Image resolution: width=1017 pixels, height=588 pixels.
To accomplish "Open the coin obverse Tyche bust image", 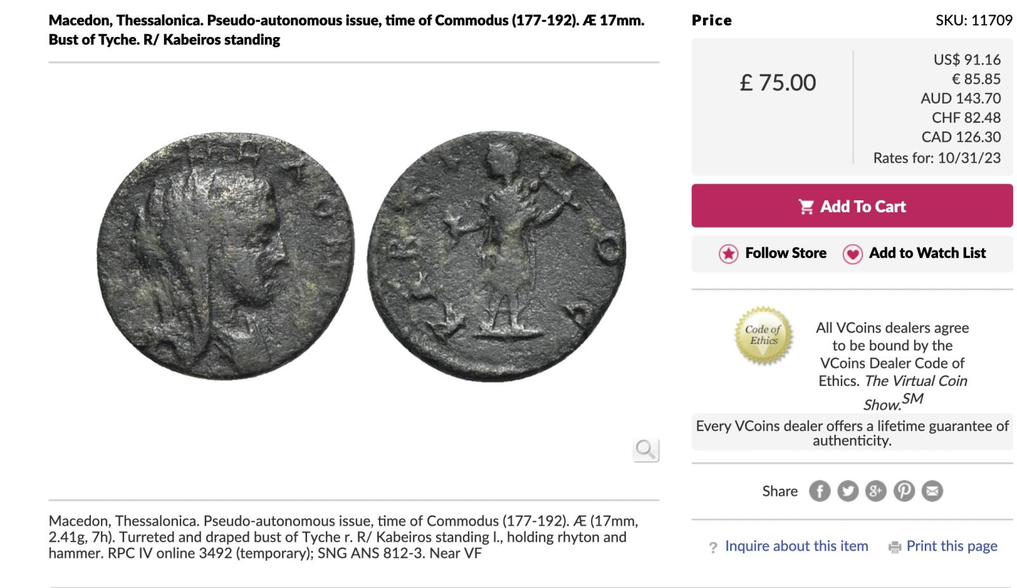I will point(226,257).
